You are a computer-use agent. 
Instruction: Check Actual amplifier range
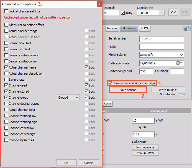tap(6, 31)
